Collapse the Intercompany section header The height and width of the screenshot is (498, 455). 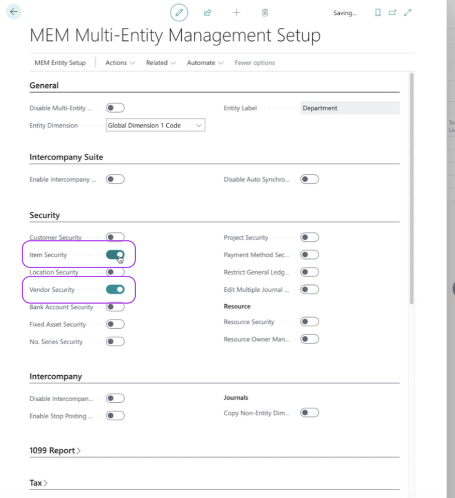[56, 376]
